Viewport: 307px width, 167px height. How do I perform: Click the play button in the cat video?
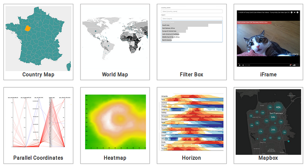(x=239, y=65)
